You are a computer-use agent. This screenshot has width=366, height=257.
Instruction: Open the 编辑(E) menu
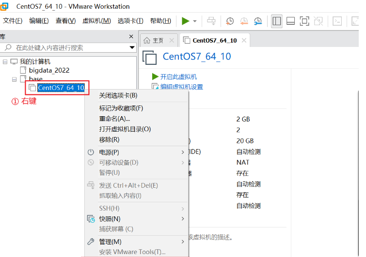(x=39, y=21)
